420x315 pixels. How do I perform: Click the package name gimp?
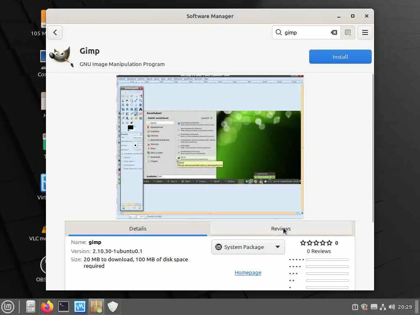tap(95, 242)
